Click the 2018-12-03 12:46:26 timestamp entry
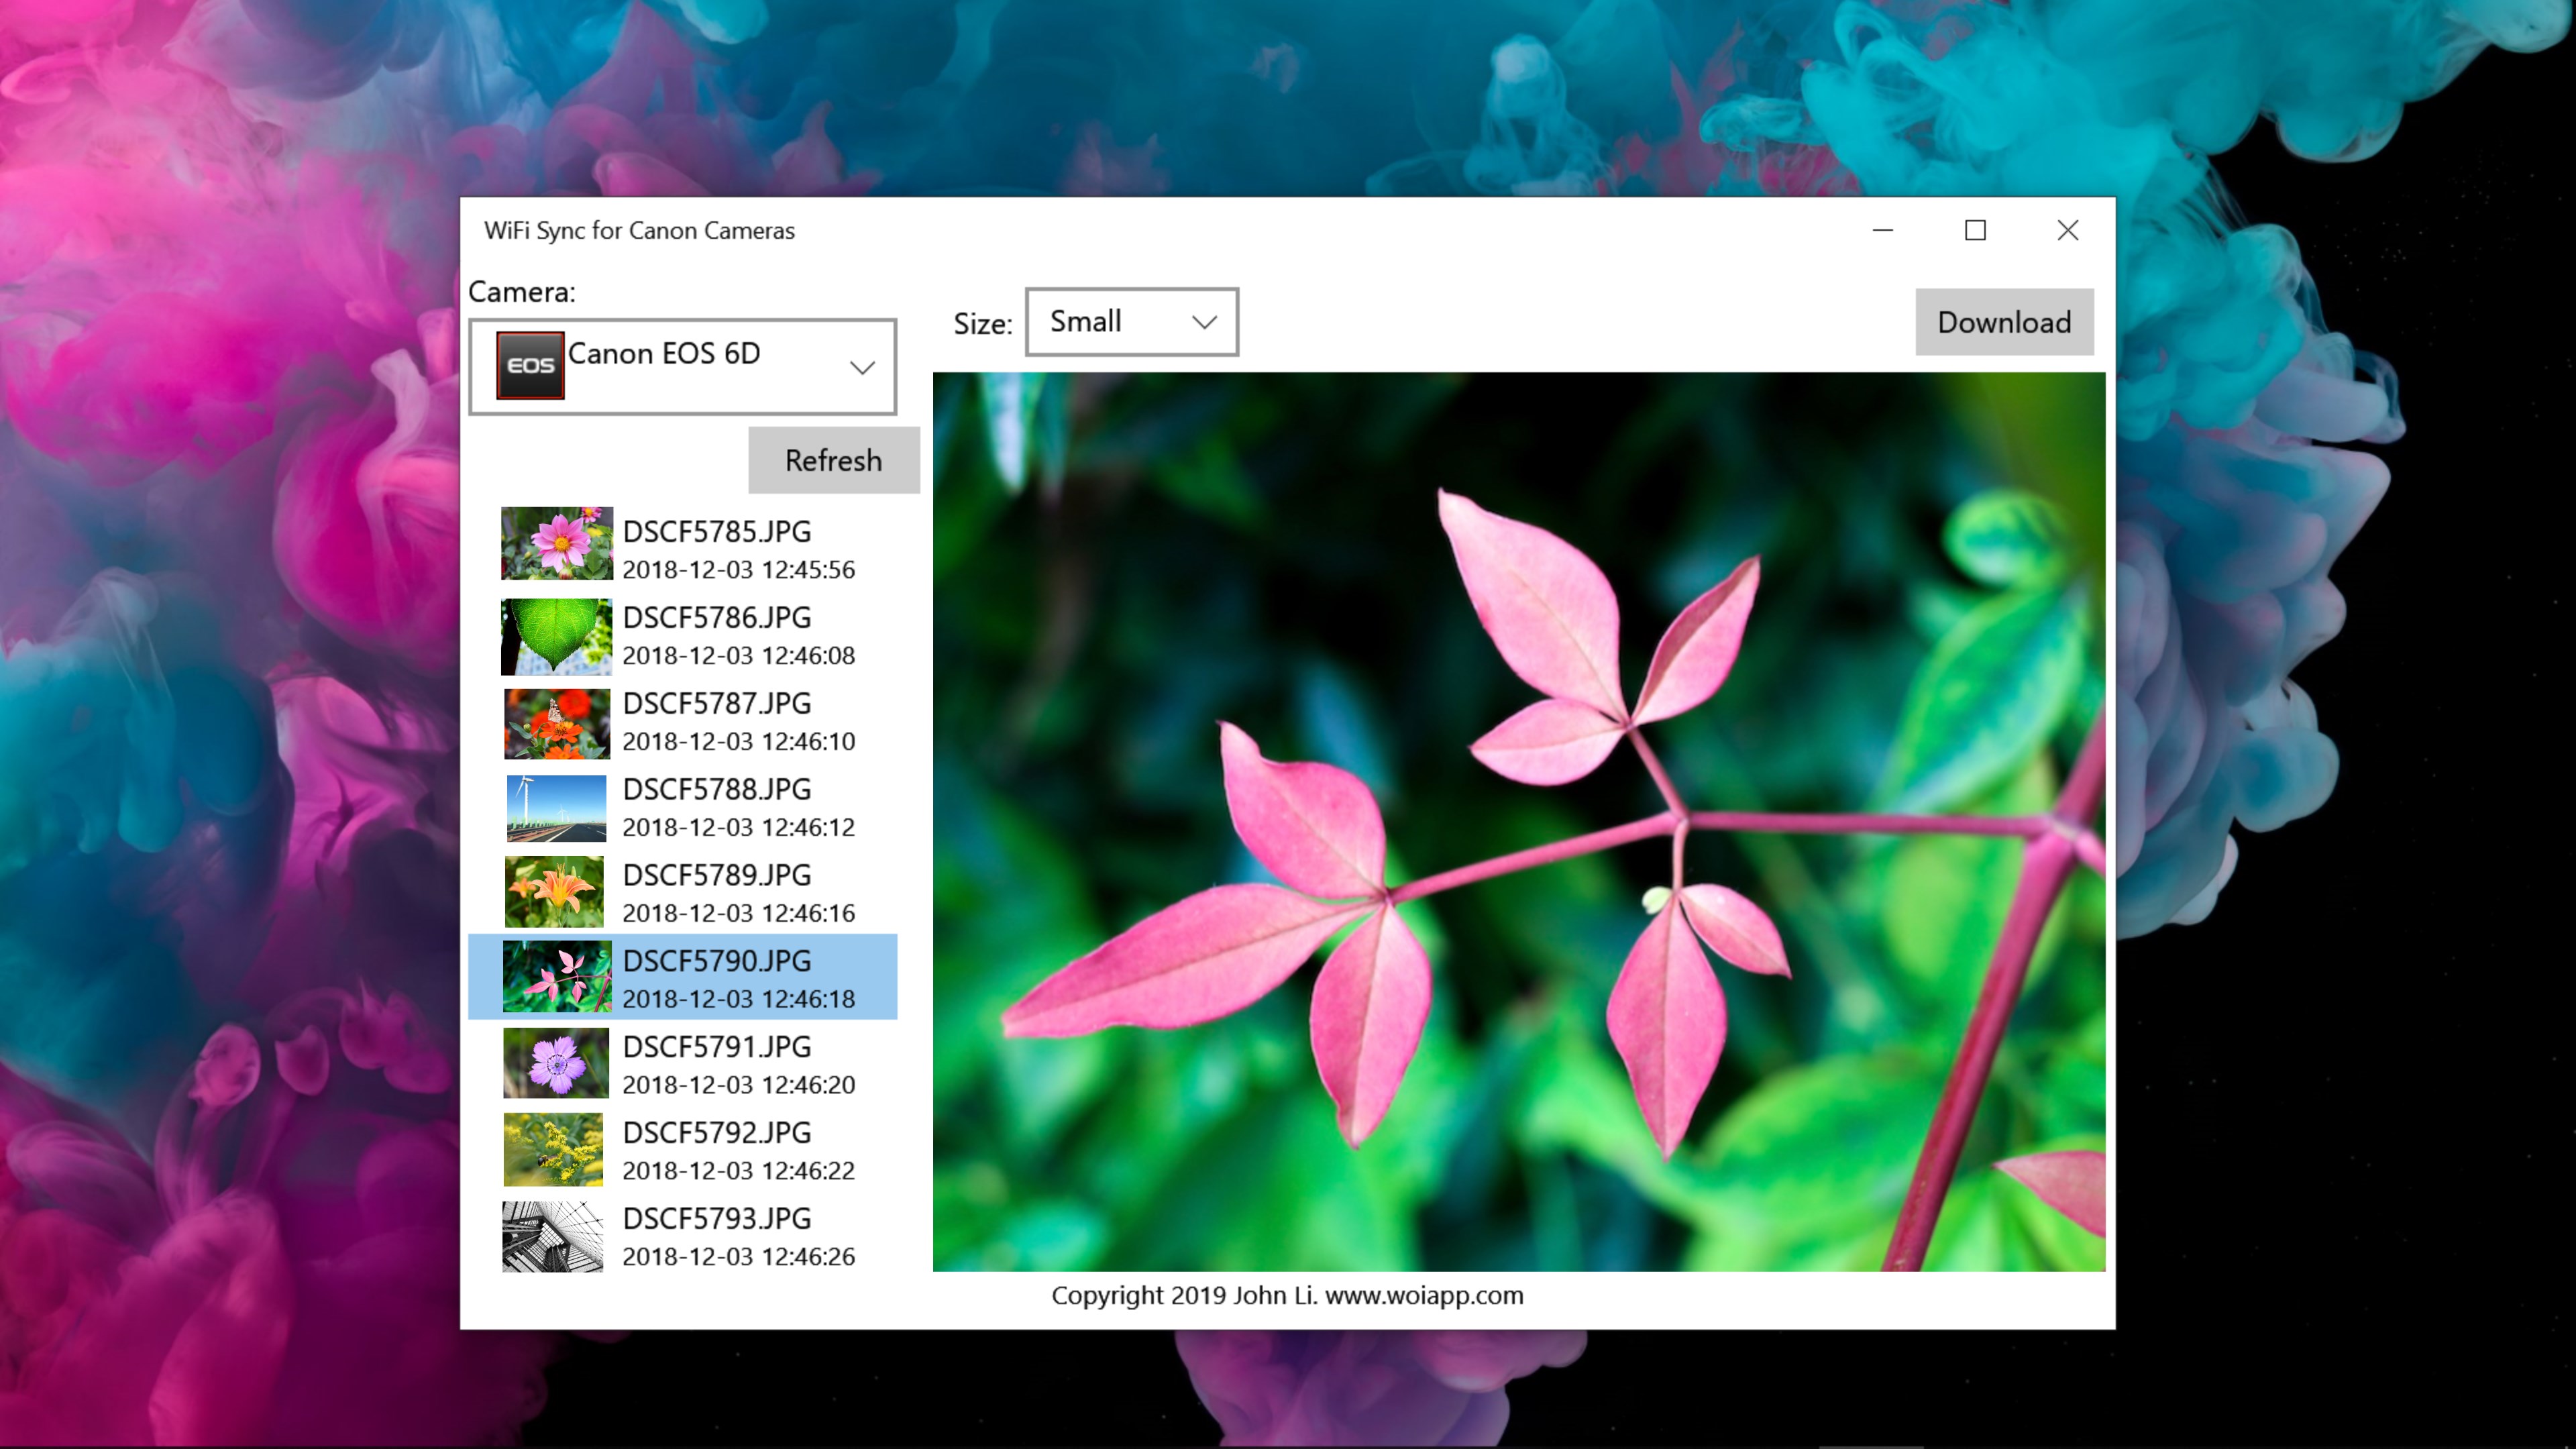The width and height of the screenshot is (2576, 1449). (x=738, y=1256)
